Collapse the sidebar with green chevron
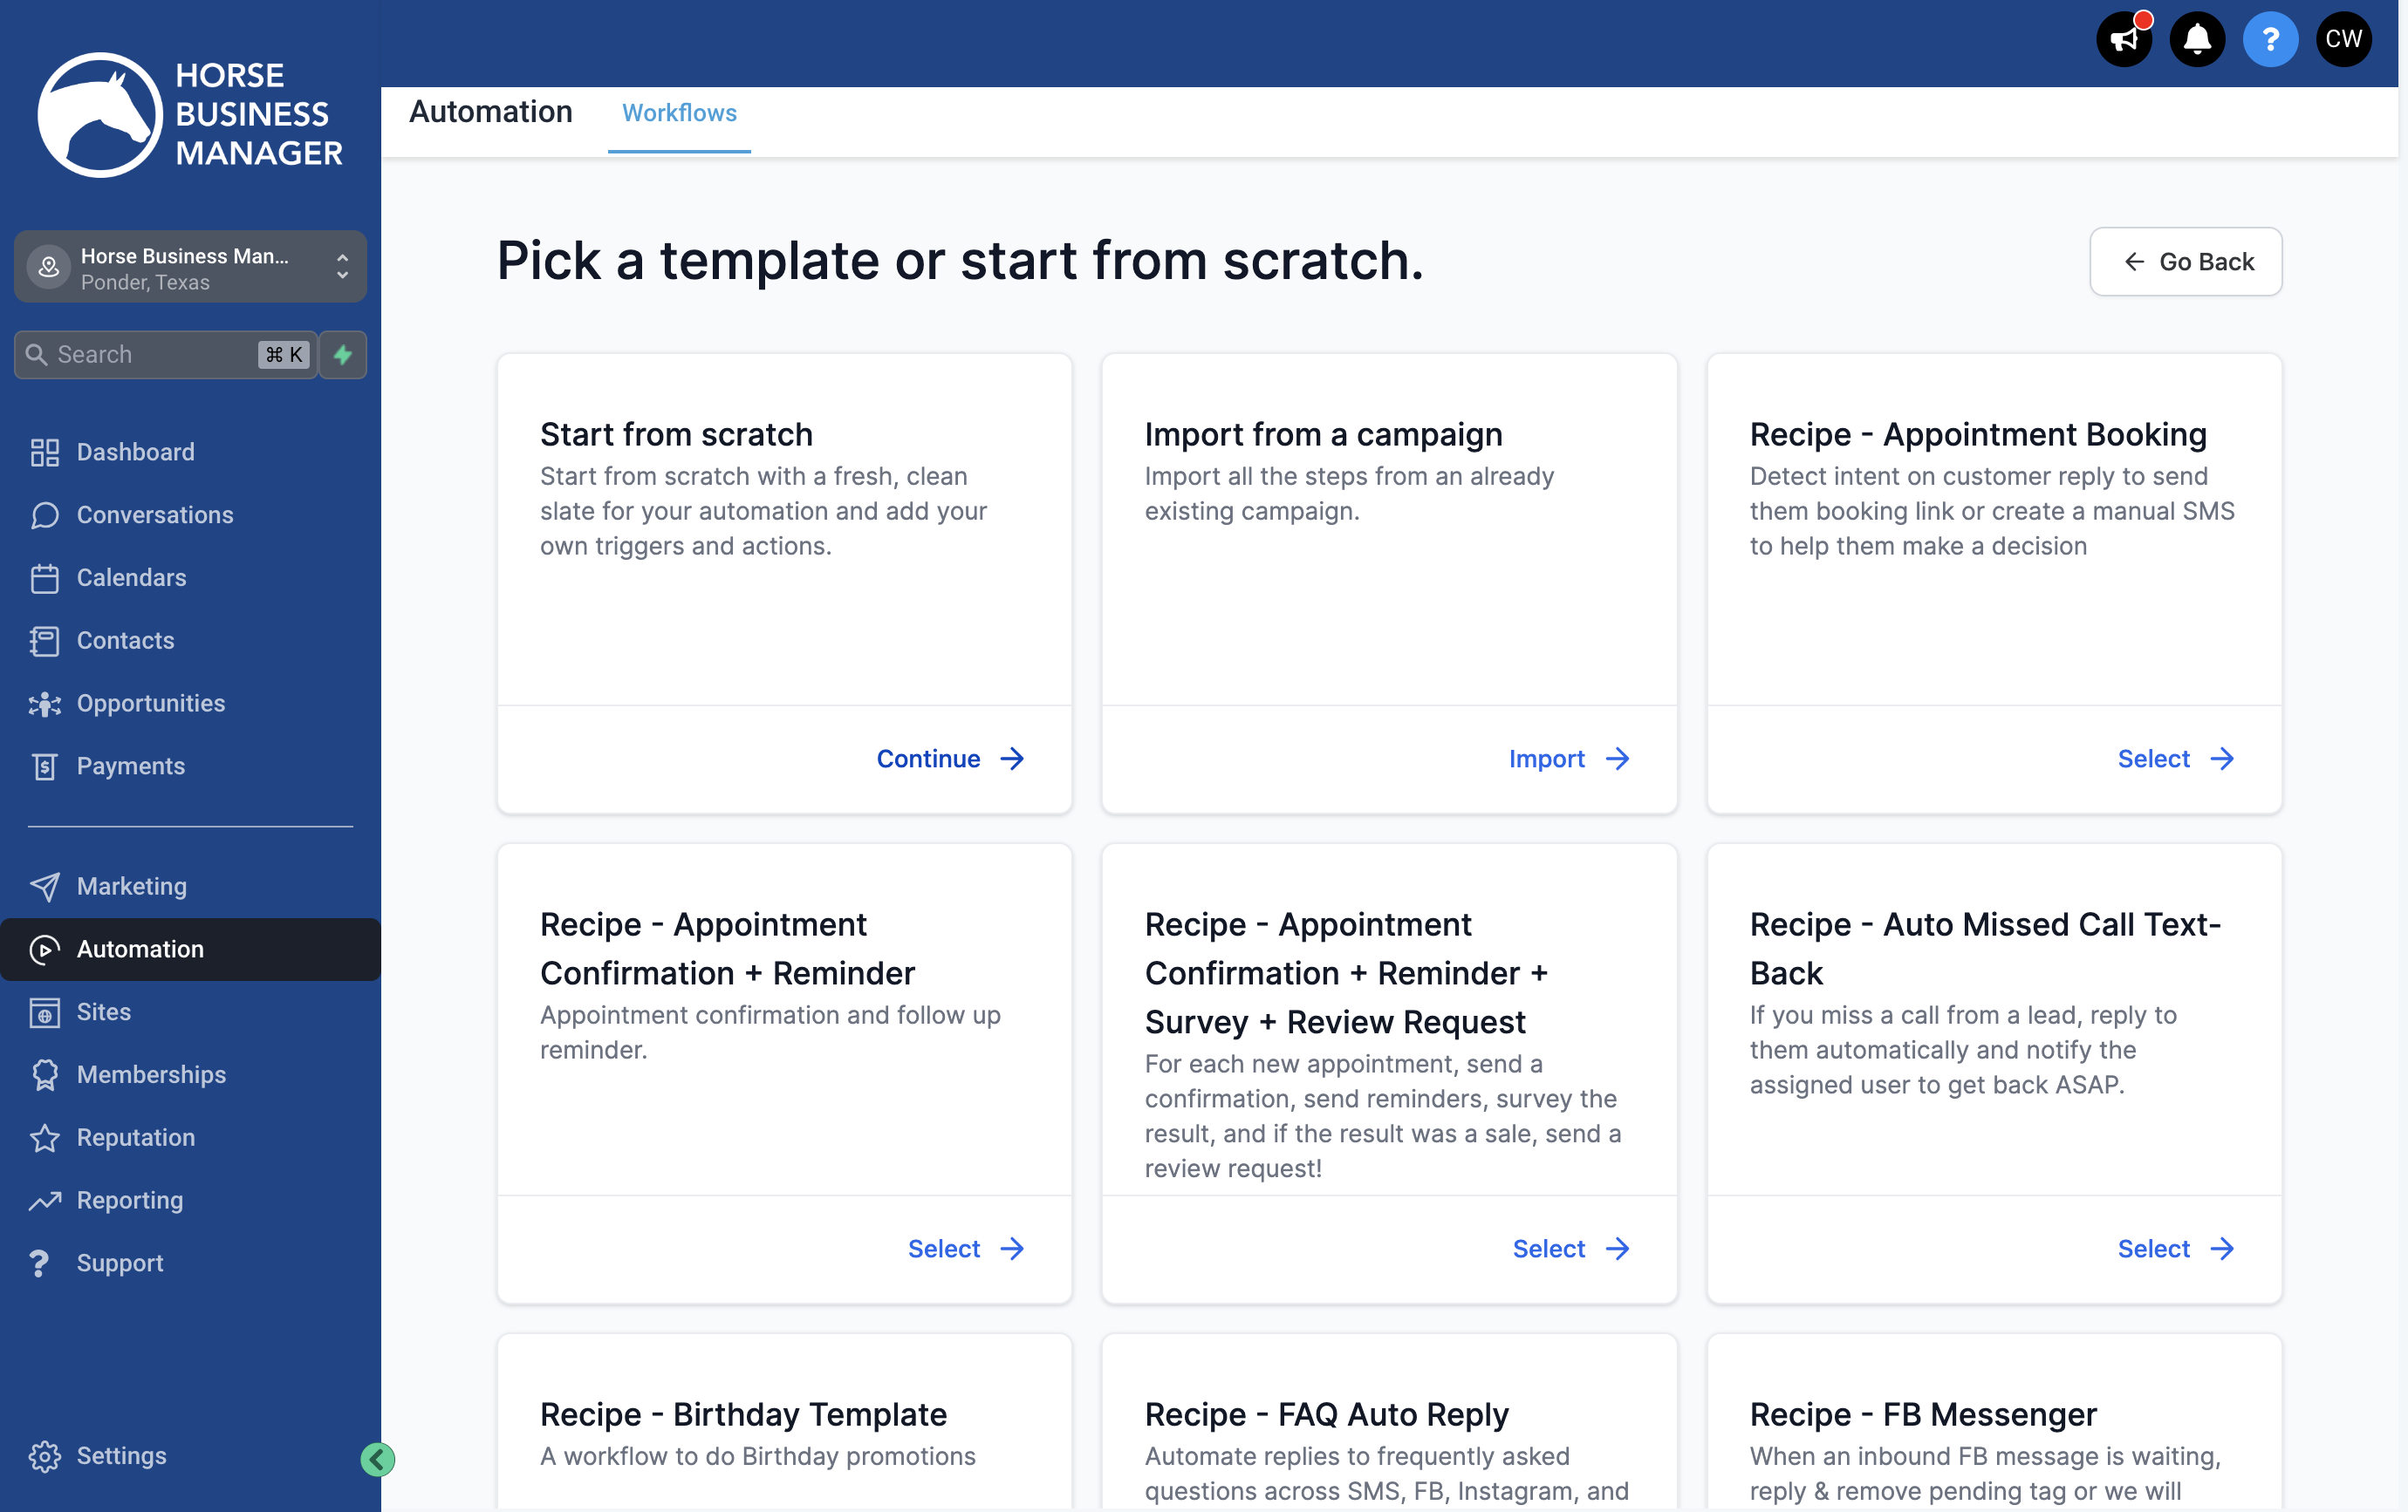The height and width of the screenshot is (1512, 2408). click(x=377, y=1459)
